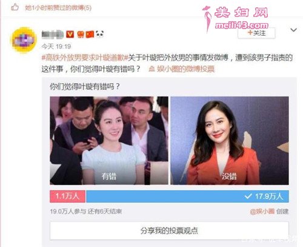Image resolution: width=303 pixels, height=247 pixels.
Task: Select the 有错 poll option image
Action: pos(109,141)
